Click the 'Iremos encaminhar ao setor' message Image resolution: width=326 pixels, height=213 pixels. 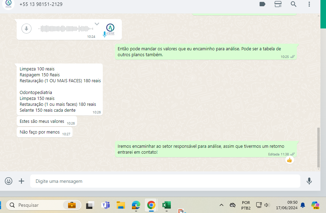(206, 149)
